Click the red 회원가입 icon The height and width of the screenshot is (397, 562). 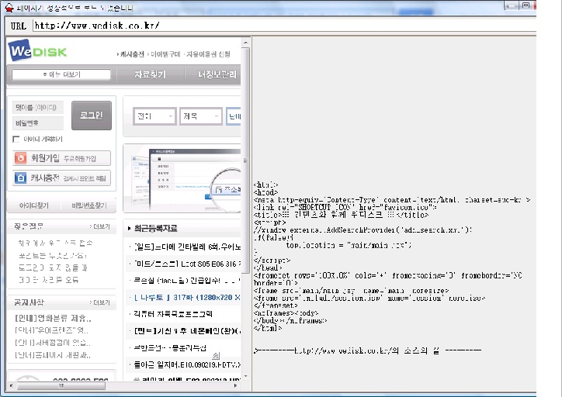pos(21,158)
